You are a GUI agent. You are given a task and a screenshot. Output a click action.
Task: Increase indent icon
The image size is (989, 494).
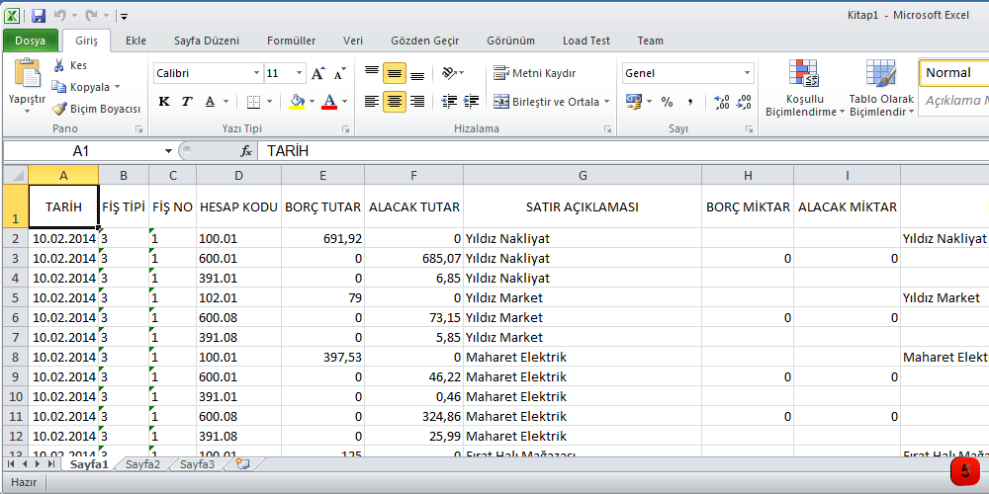point(471,101)
